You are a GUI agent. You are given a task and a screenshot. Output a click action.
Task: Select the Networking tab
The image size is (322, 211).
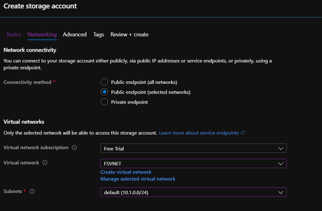click(42, 34)
